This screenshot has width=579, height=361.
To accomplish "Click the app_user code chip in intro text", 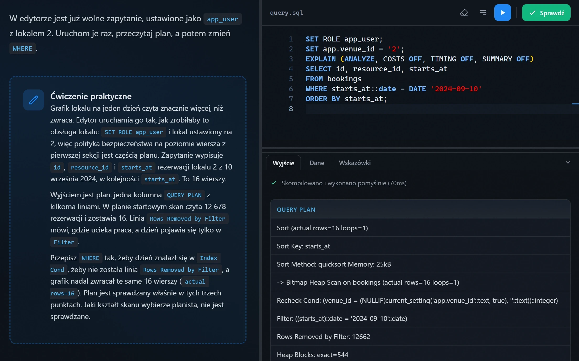I will click(222, 19).
